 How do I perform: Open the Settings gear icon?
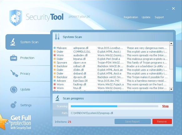[x=13, y=105]
